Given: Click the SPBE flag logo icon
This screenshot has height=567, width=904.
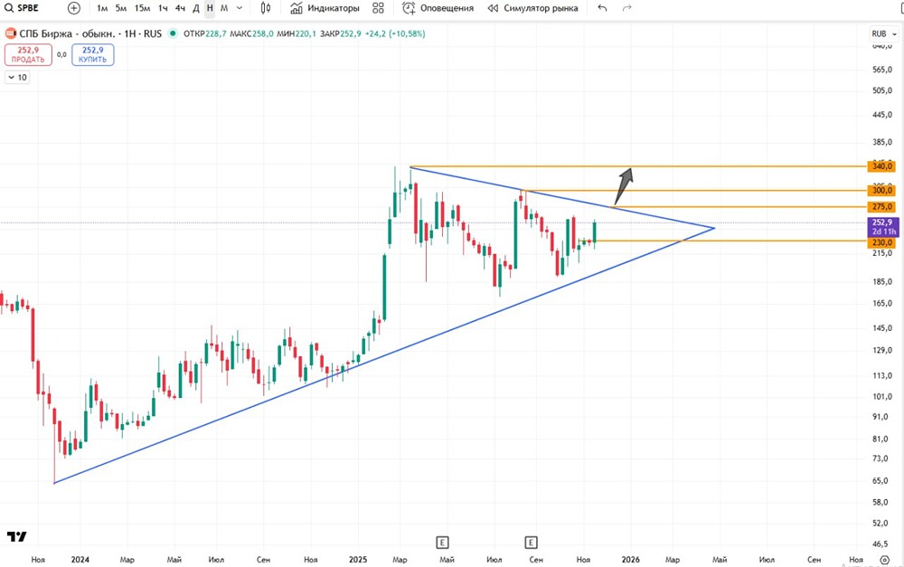Looking at the screenshot, I should click(x=11, y=34).
